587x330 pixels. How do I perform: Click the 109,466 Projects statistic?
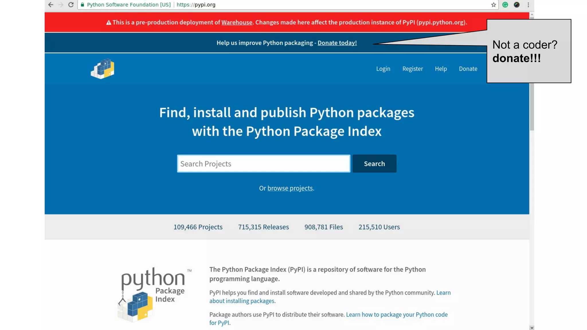(198, 227)
